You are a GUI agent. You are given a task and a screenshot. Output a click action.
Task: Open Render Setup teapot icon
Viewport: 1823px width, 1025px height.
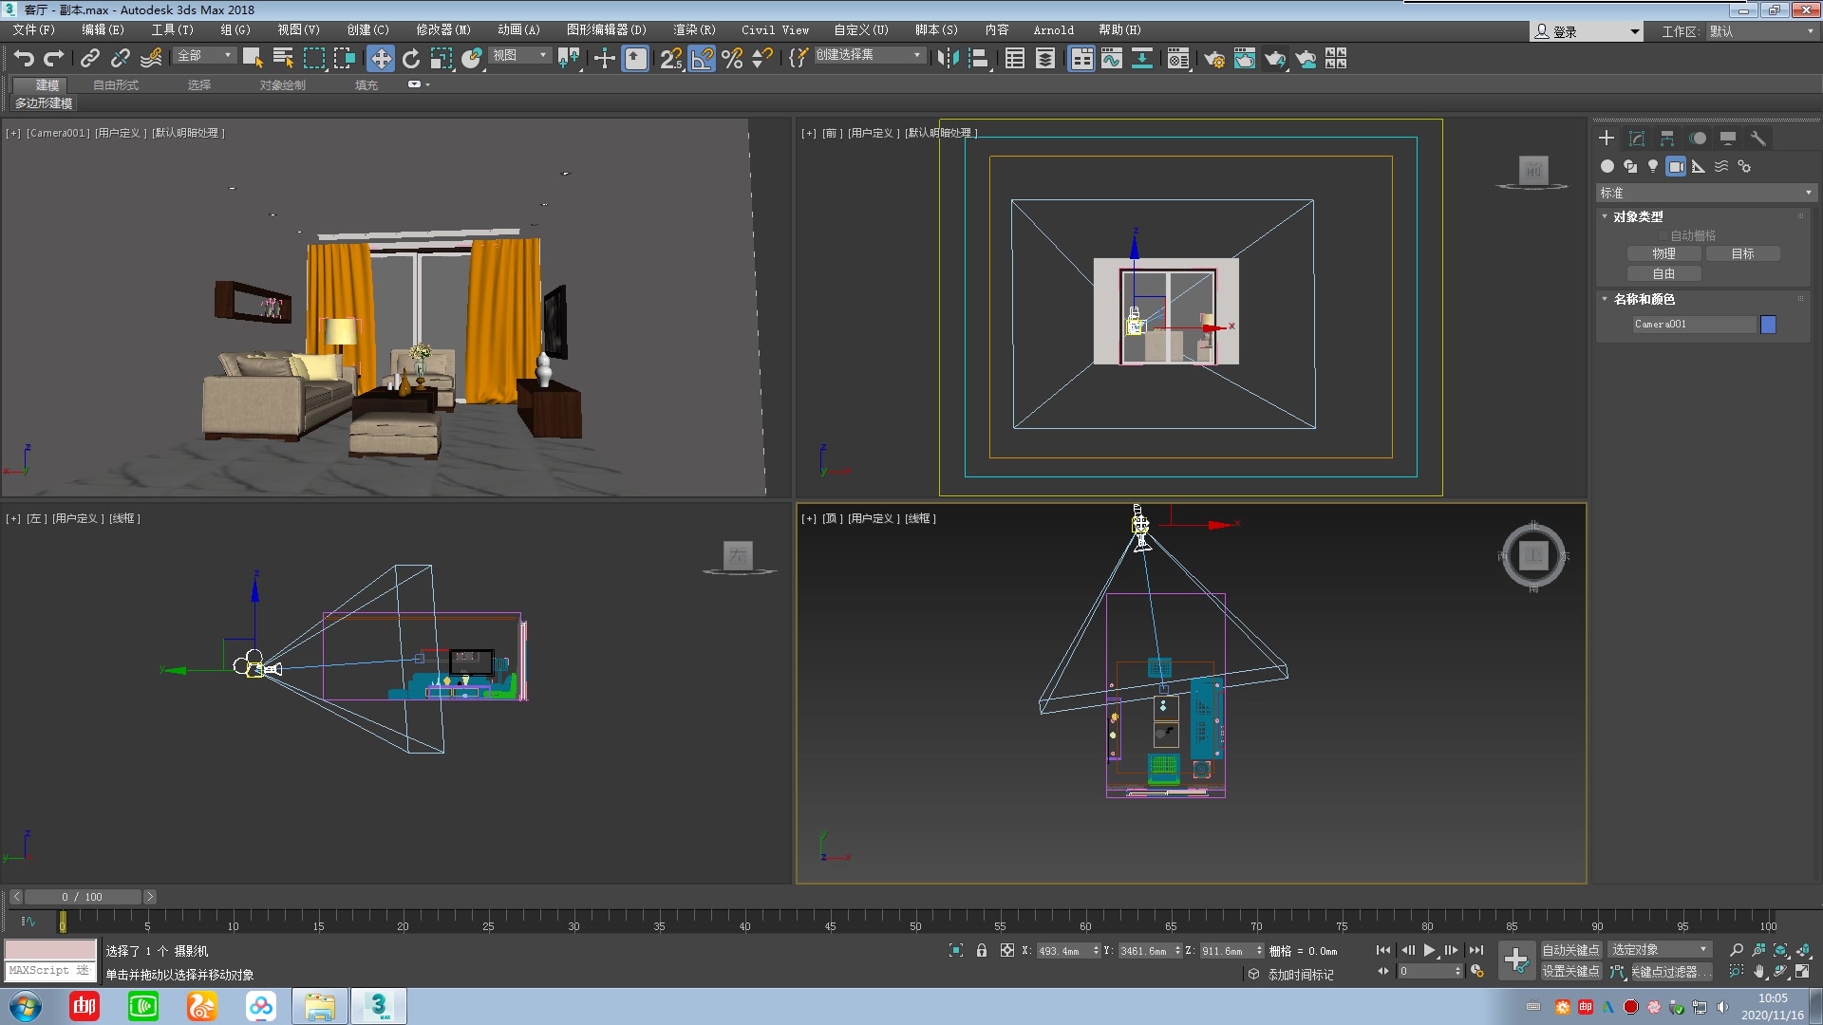(x=1213, y=59)
